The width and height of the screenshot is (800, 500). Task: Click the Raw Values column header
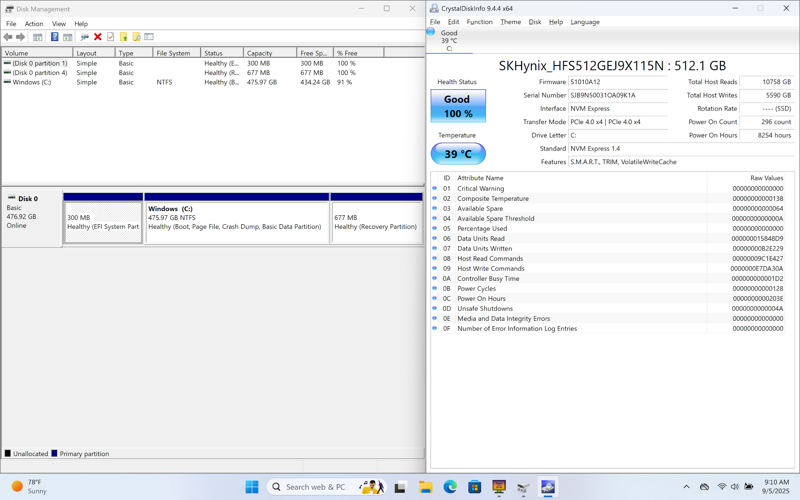point(745,178)
